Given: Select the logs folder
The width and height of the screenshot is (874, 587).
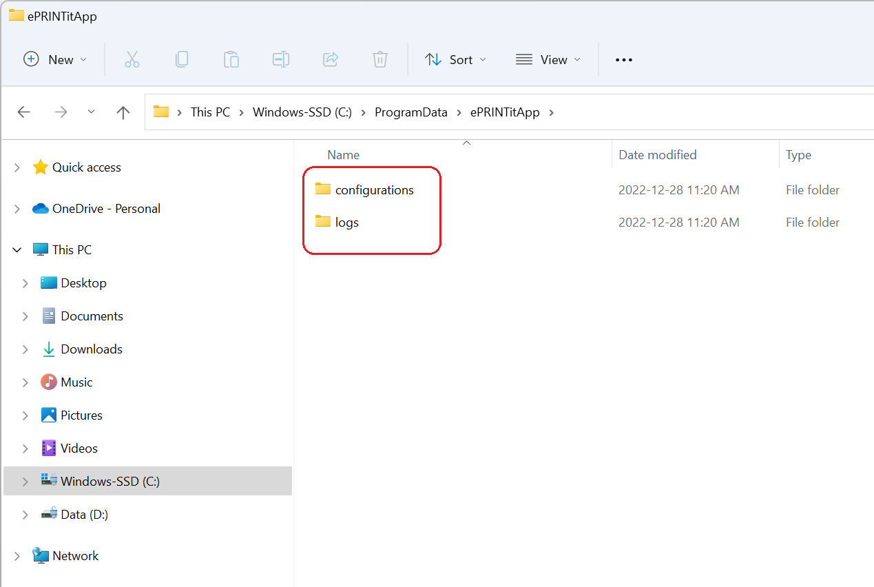Looking at the screenshot, I should pos(346,223).
